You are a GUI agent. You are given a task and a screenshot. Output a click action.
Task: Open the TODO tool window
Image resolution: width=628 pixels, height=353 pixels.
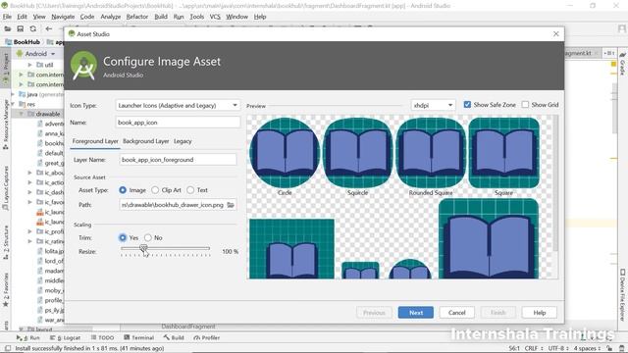click(102, 337)
